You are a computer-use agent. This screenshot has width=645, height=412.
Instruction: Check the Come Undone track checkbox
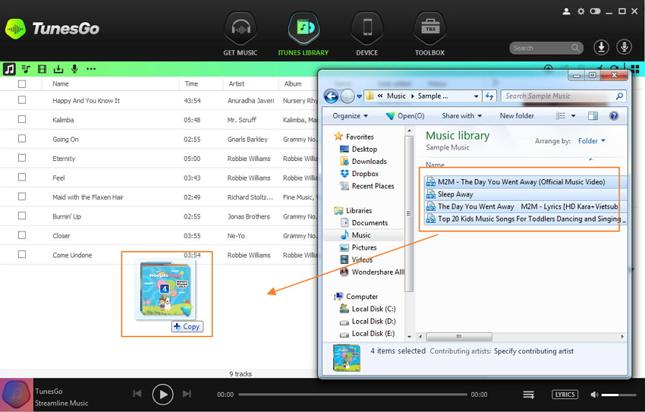(22, 254)
